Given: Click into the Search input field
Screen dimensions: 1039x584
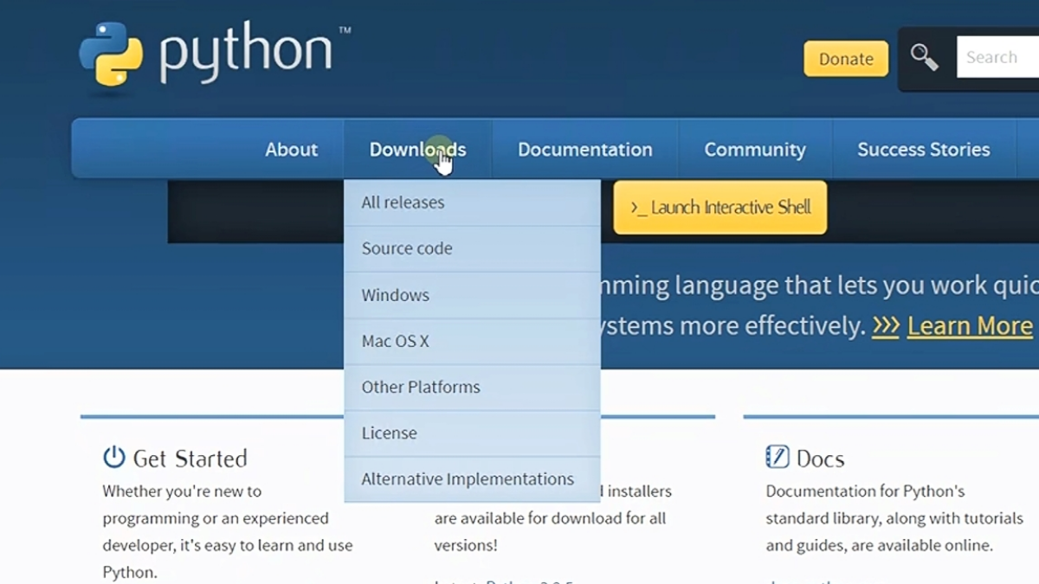Looking at the screenshot, I should 997,57.
